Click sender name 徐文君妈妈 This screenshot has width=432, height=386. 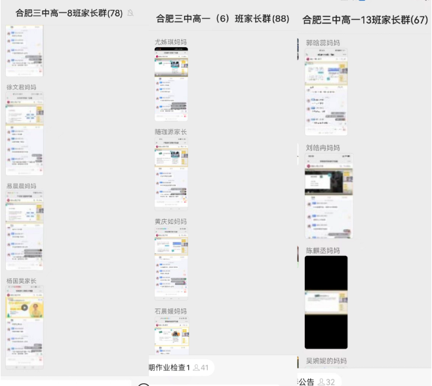22,87
